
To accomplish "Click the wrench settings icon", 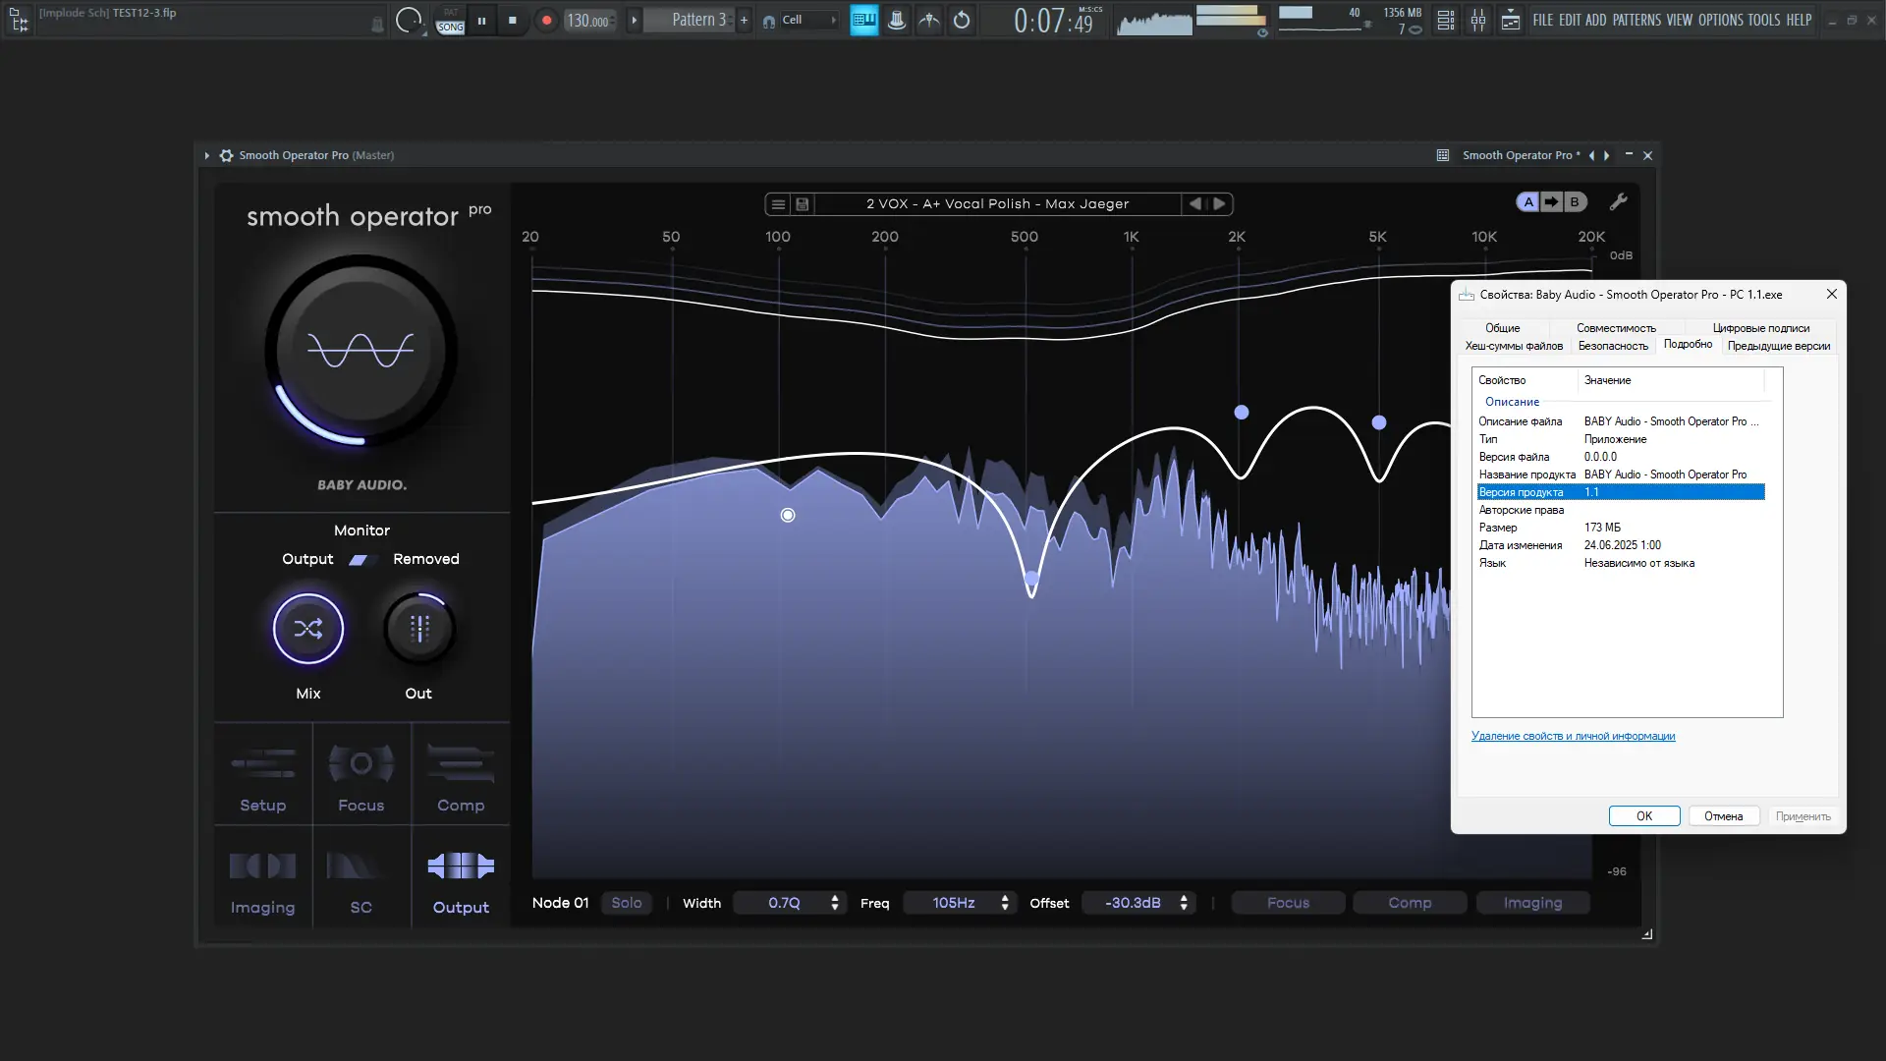I will 1619,202.
